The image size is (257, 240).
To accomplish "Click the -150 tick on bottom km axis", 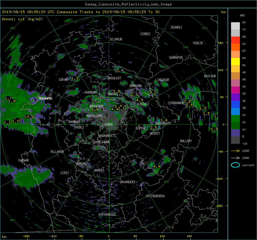I will 26,236.
